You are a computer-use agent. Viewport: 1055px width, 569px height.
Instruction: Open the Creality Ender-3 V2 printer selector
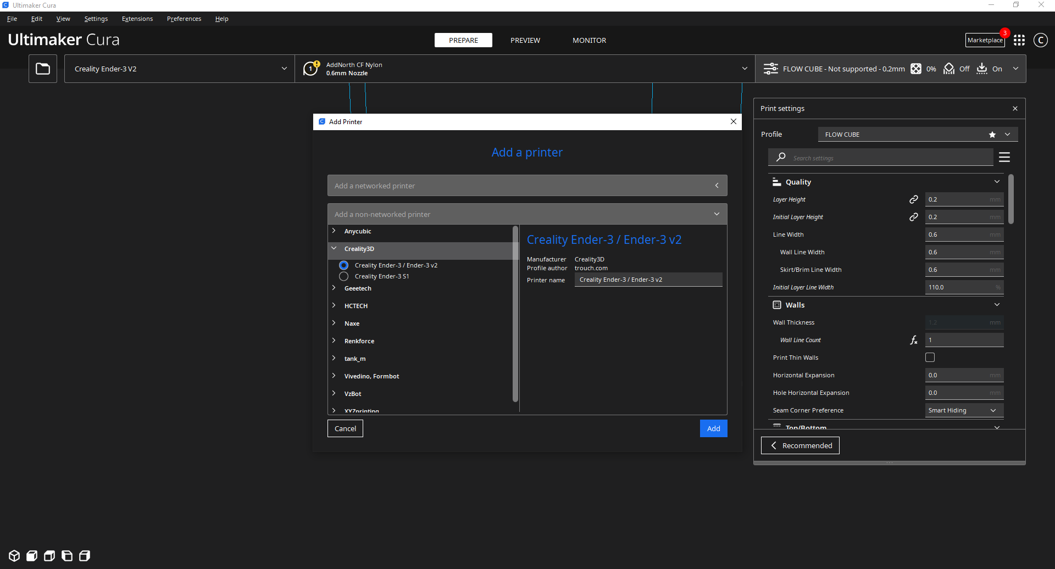pos(180,69)
